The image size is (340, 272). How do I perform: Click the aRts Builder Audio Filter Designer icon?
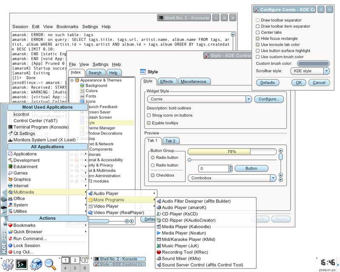click(159, 201)
